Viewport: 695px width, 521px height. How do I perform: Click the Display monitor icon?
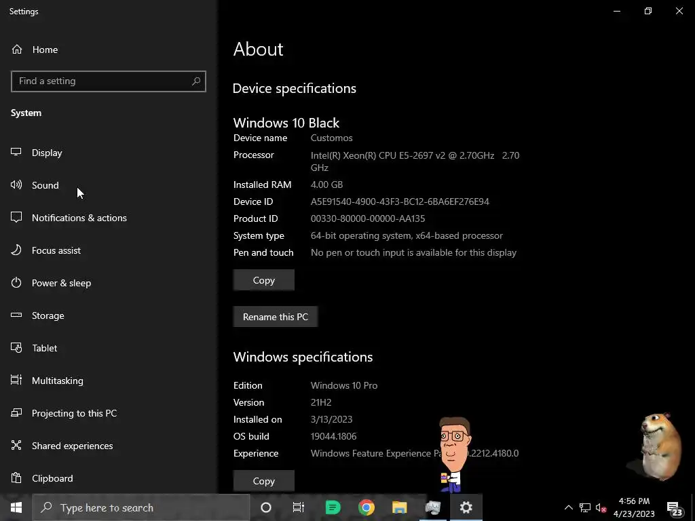(16, 153)
